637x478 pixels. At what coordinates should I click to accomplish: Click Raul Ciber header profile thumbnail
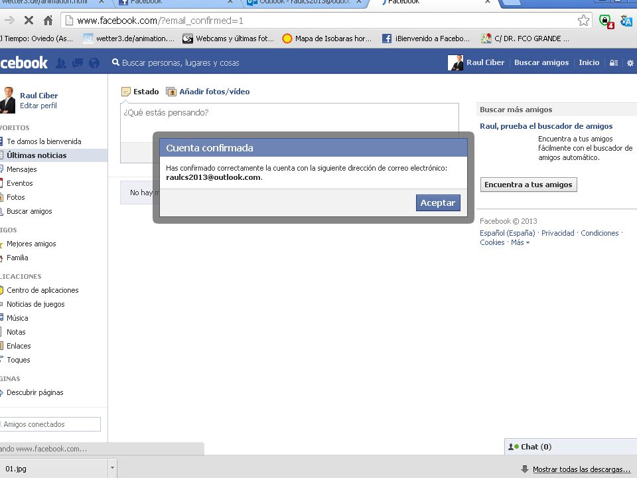[455, 62]
